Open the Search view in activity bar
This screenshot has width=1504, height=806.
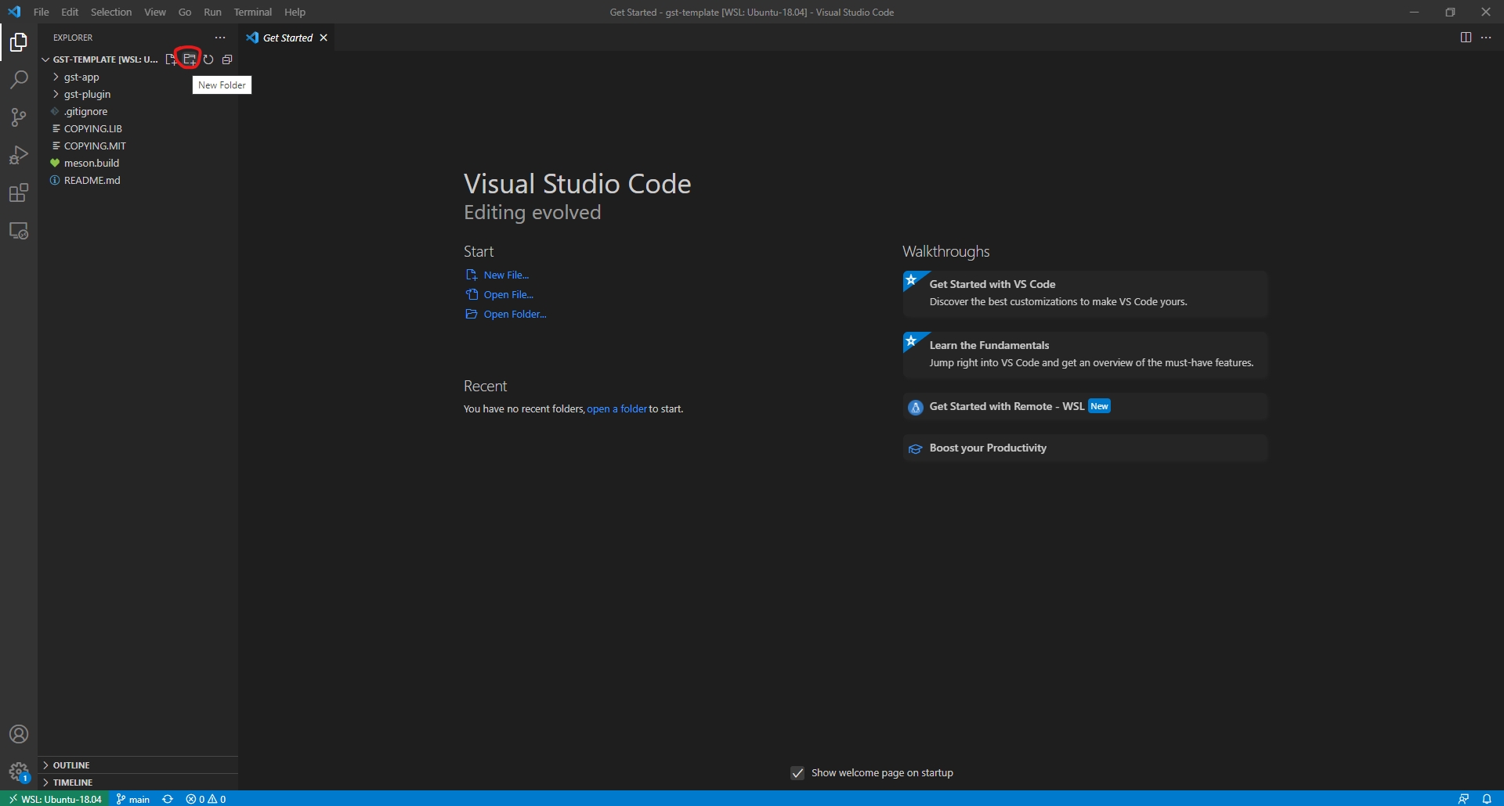point(19,80)
